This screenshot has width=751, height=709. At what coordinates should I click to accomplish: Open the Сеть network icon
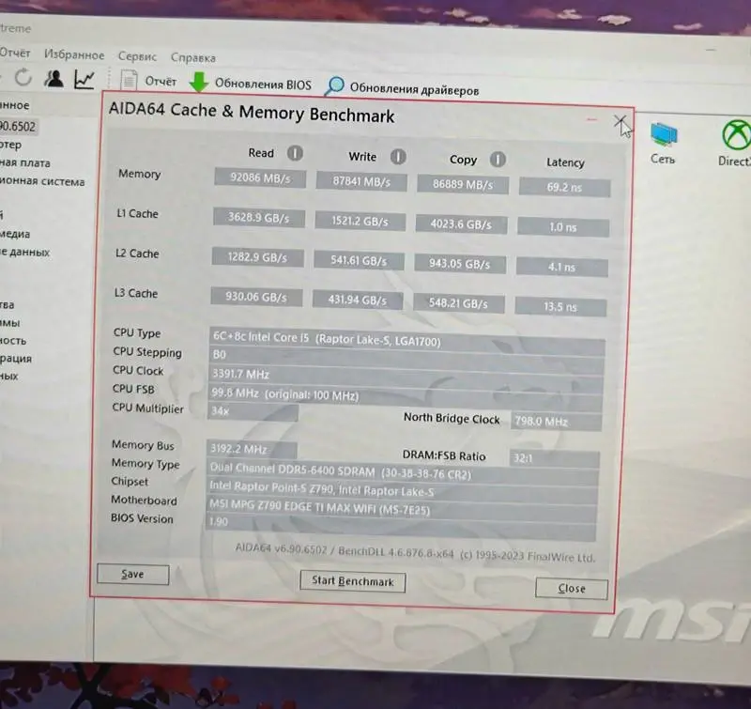click(664, 144)
